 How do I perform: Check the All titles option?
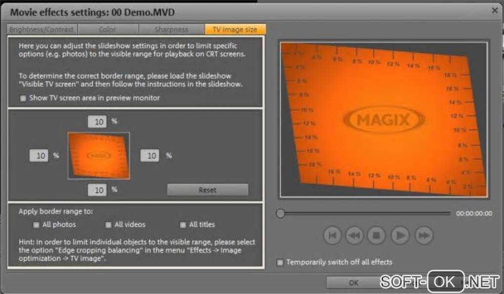point(183,225)
